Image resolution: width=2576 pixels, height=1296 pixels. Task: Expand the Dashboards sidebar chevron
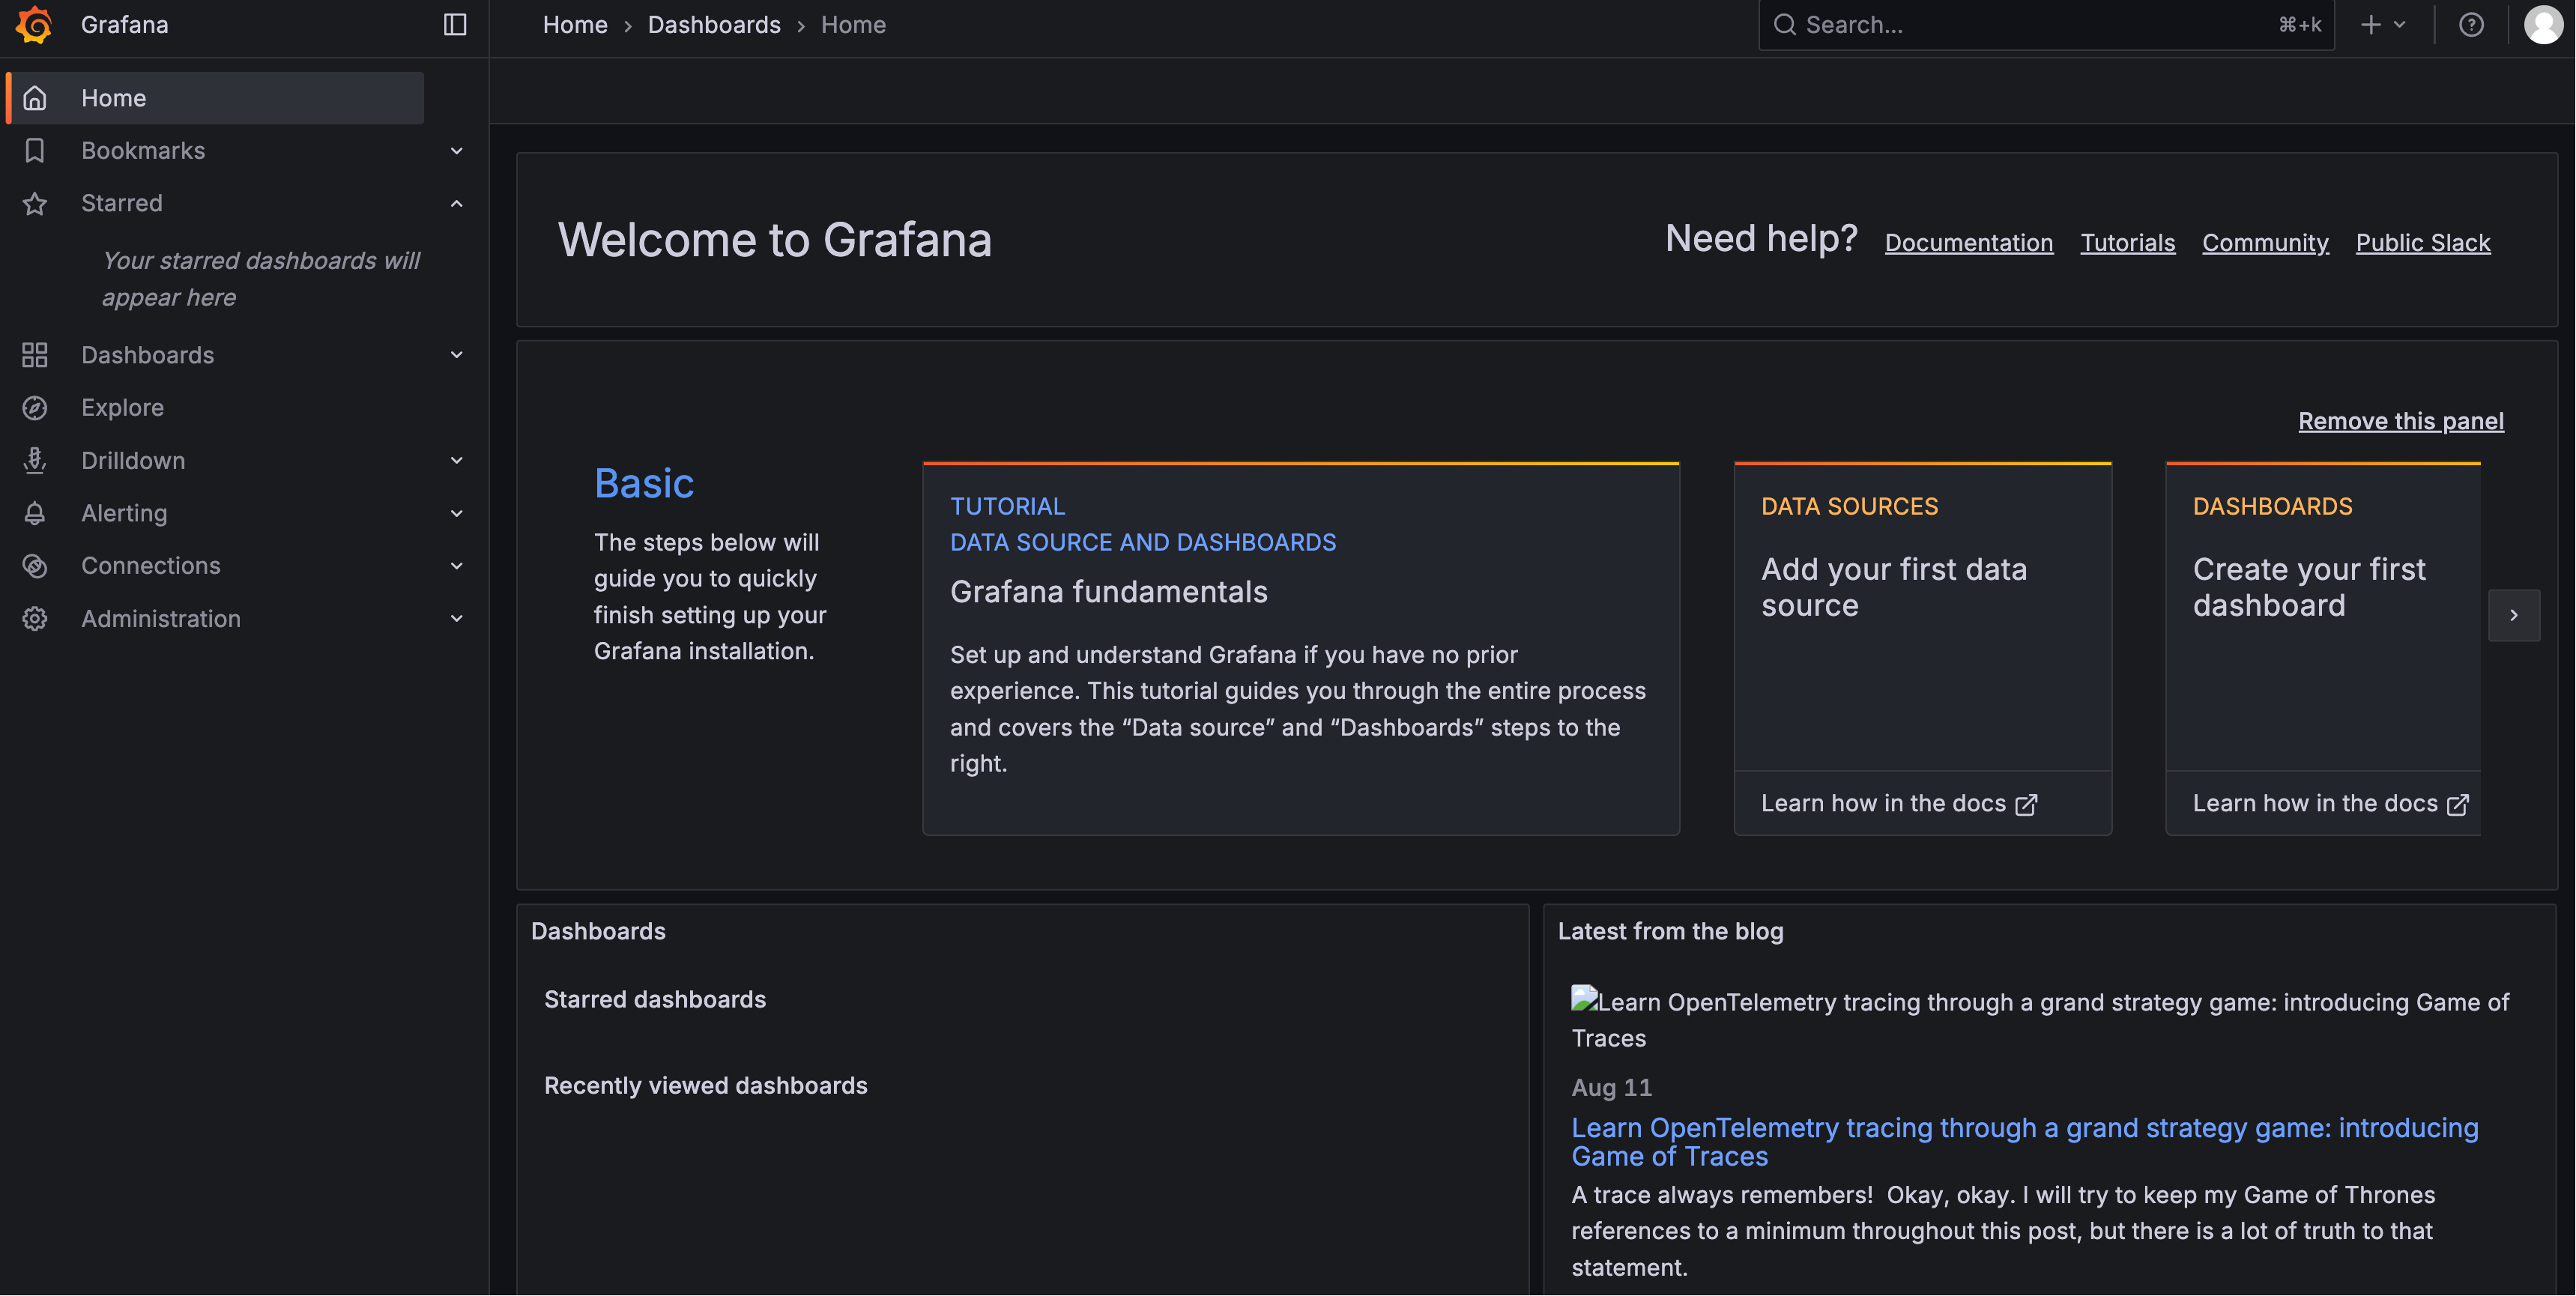click(457, 355)
